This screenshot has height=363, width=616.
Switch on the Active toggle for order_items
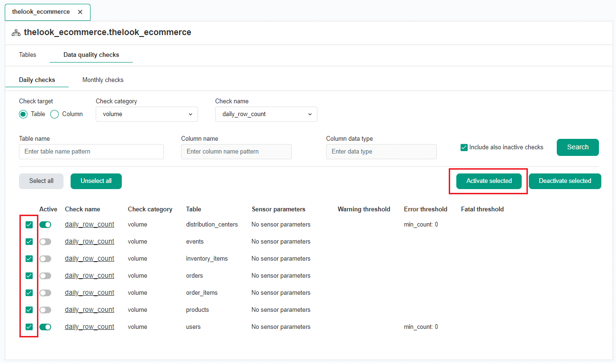[45, 293]
